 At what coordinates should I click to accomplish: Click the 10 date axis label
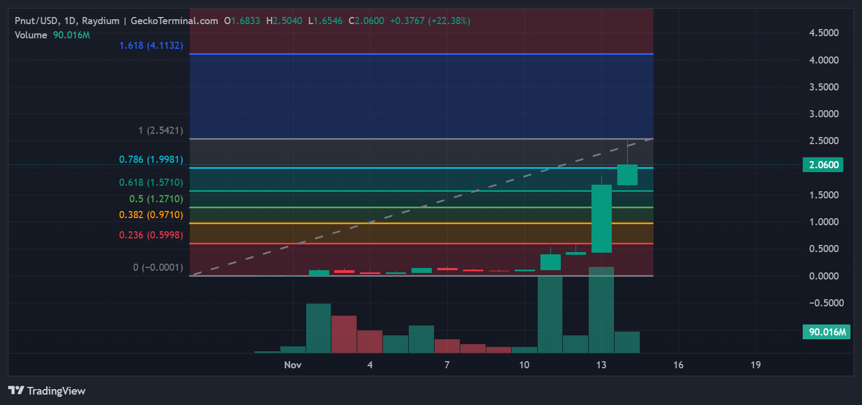(524, 365)
